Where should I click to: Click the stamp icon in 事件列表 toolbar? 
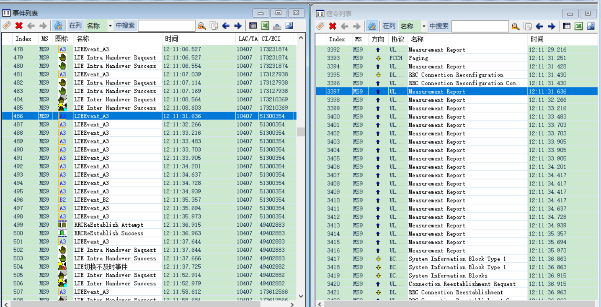277,26
